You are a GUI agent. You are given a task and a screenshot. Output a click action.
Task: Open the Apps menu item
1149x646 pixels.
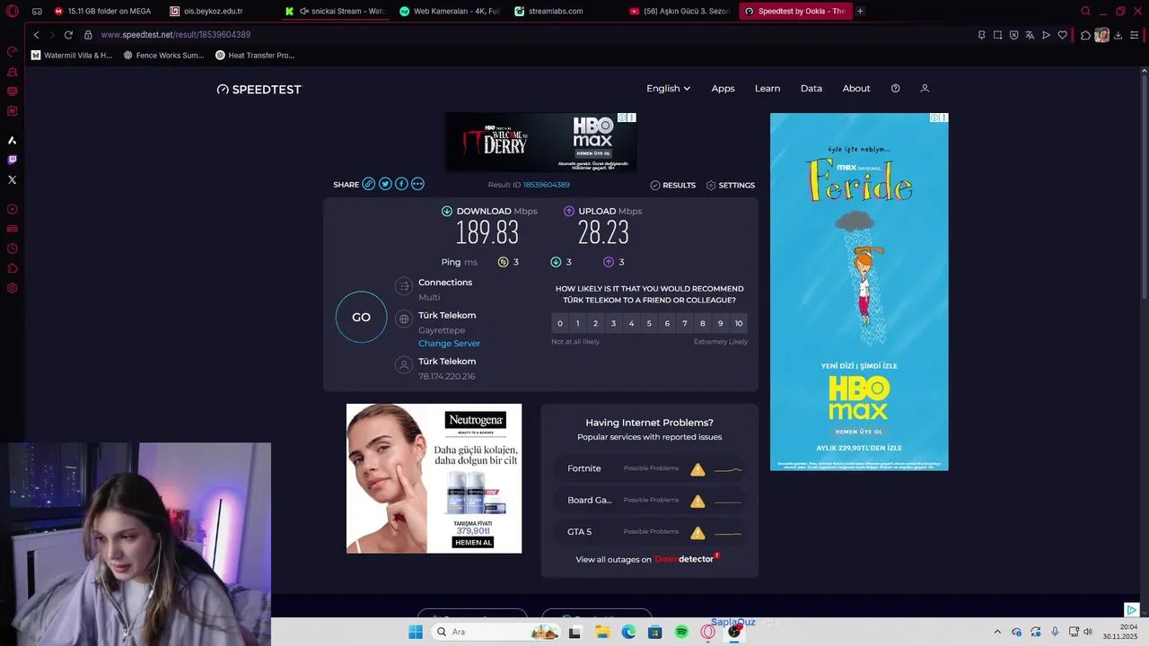(x=723, y=89)
